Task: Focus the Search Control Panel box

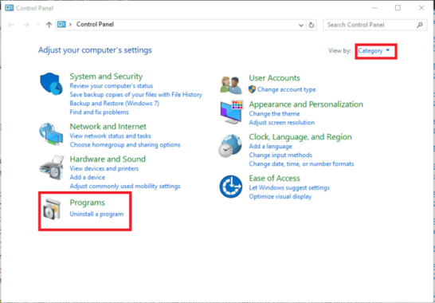Action: (x=374, y=25)
